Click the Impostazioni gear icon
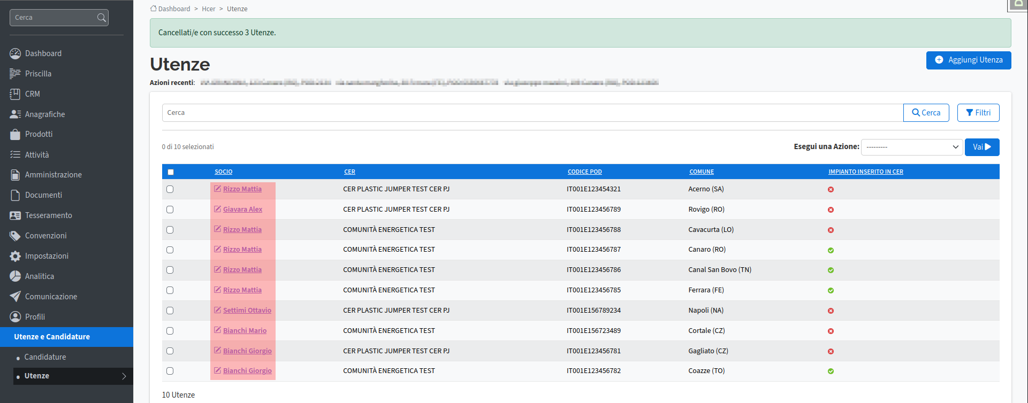 15,256
